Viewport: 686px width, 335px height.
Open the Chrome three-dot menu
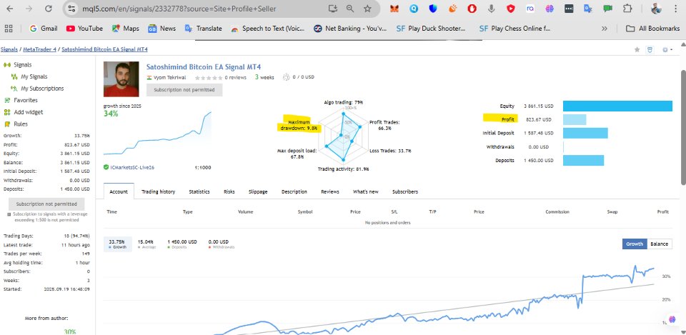[x=677, y=9]
